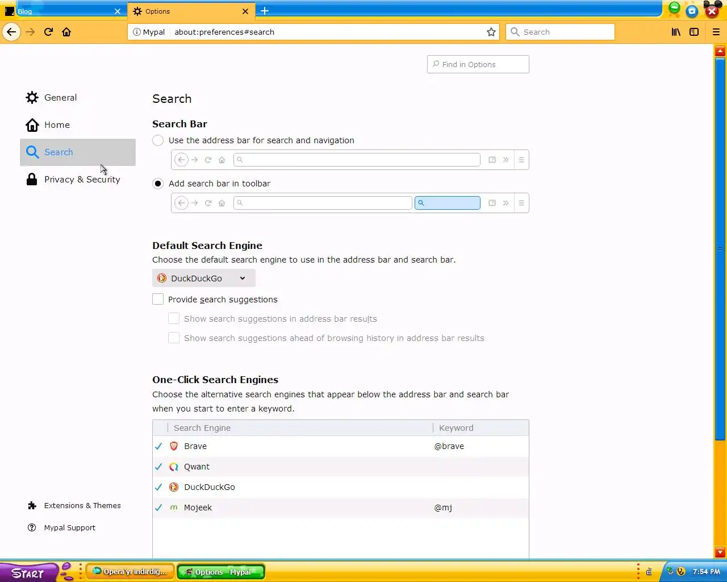Click the Mojeek engine icon in list
The image size is (727, 582).
174,508
